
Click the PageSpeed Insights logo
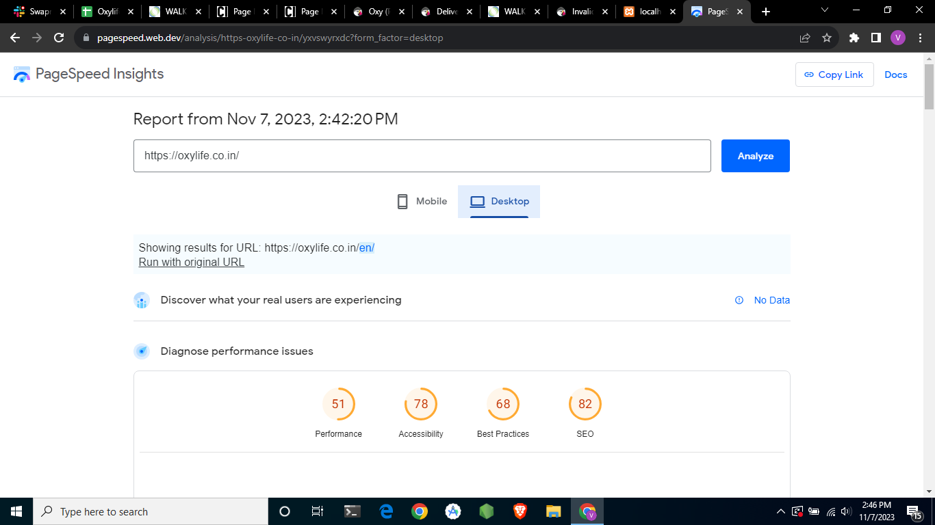coord(89,74)
